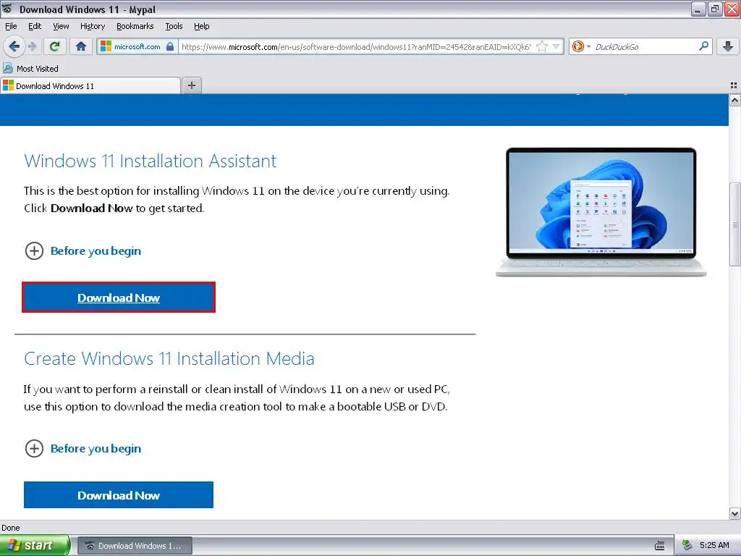Click Download Now for Installation Media
The height and width of the screenshot is (556, 741).
click(x=119, y=495)
